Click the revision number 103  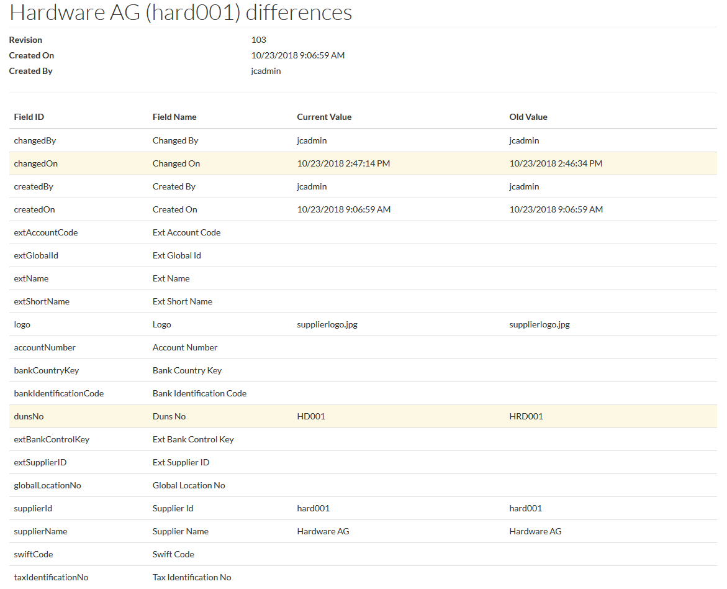click(x=258, y=40)
